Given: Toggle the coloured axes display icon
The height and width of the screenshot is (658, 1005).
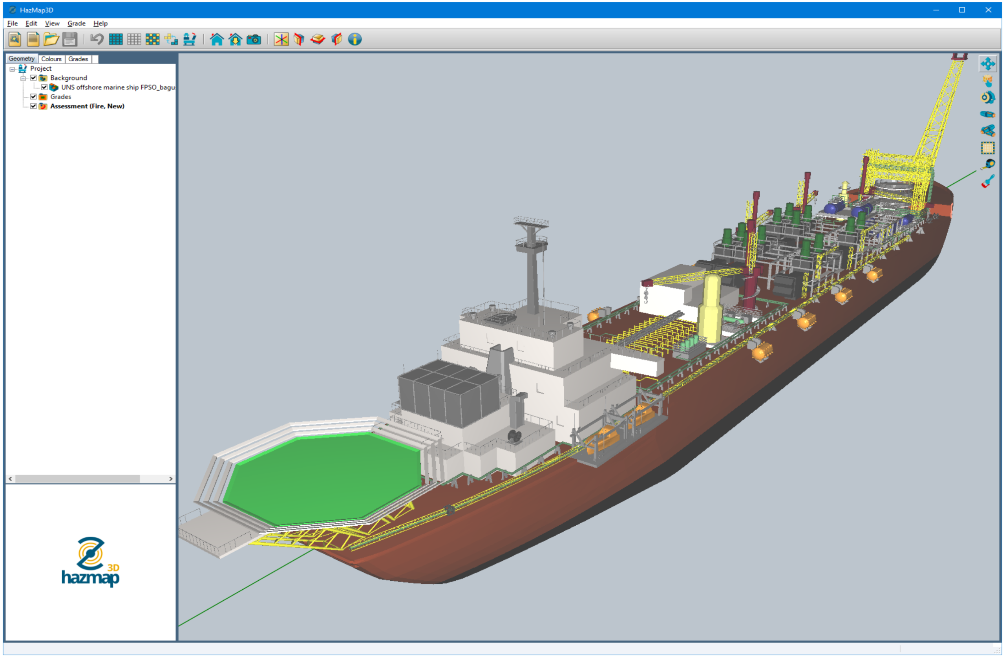Looking at the screenshot, I should pos(281,39).
